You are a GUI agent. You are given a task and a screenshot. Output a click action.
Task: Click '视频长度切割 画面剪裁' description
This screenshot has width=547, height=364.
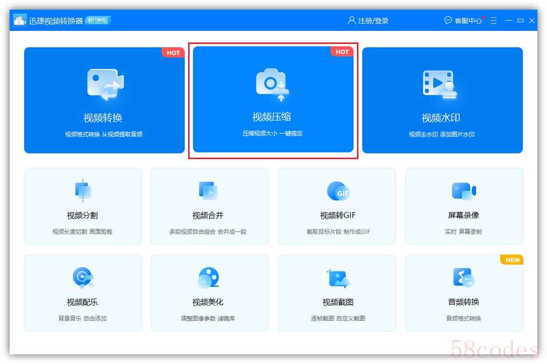(x=82, y=231)
